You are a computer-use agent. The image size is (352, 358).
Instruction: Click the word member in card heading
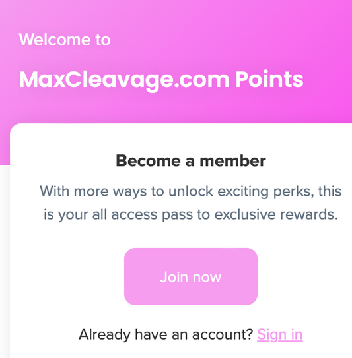coord(233,161)
